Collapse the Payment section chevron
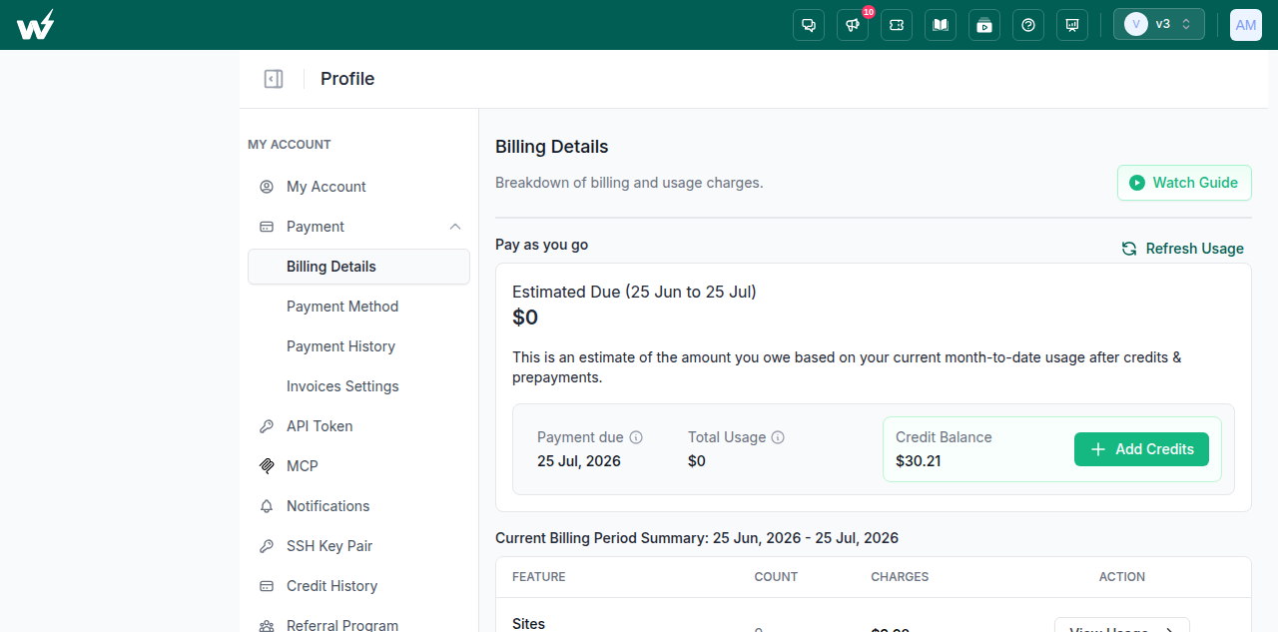Viewport: 1278px width, 632px height. point(455,227)
